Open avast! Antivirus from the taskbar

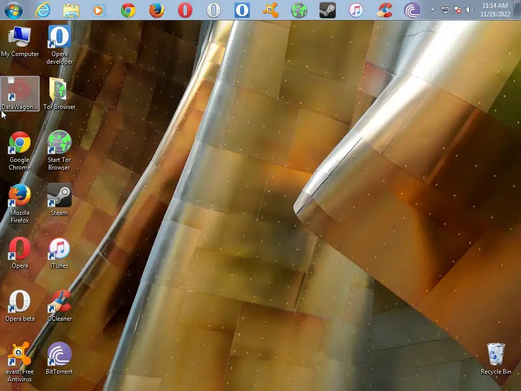(271, 10)
